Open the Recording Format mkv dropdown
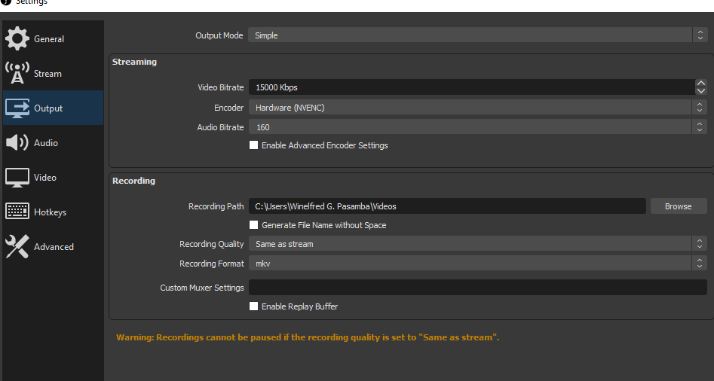The height and width of the screenshot is (381, 714). pyautogui.click(x=478, y=264)
